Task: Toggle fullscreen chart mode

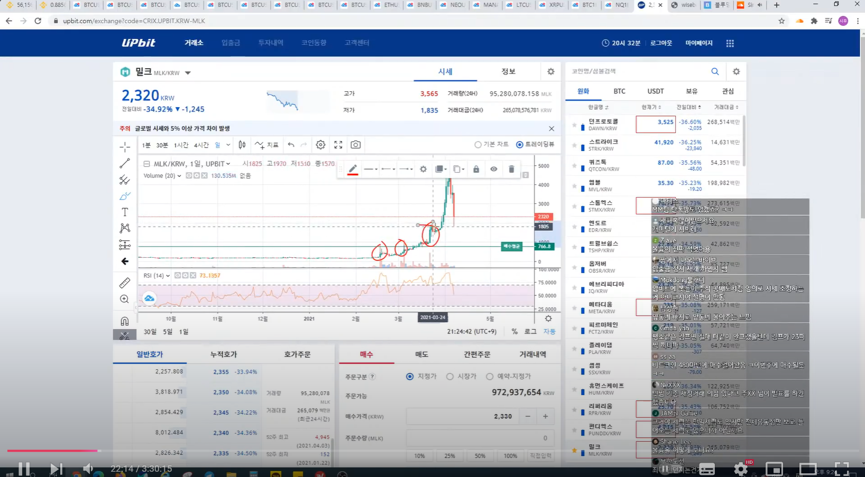Action: tap(338, 145)
